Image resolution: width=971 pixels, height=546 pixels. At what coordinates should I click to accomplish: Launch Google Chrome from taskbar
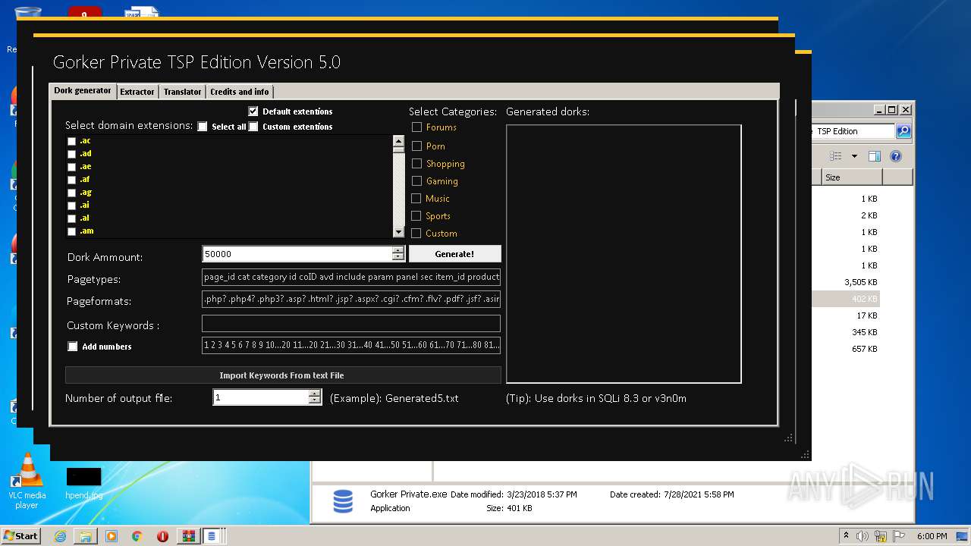coord(137,536)
